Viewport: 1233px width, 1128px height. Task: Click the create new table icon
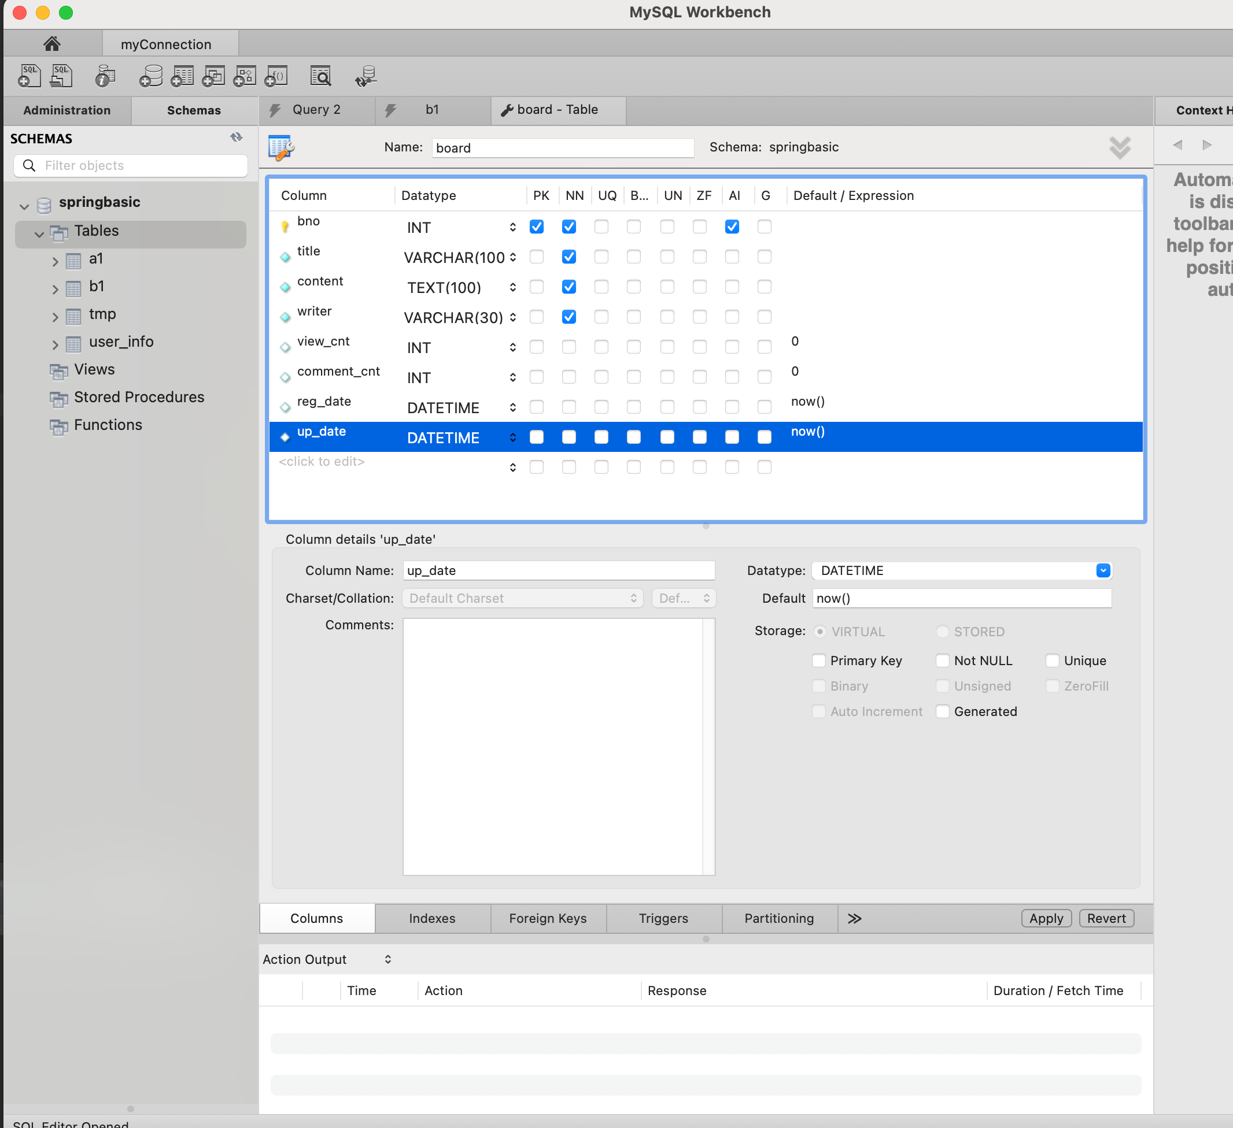point(182,76)
